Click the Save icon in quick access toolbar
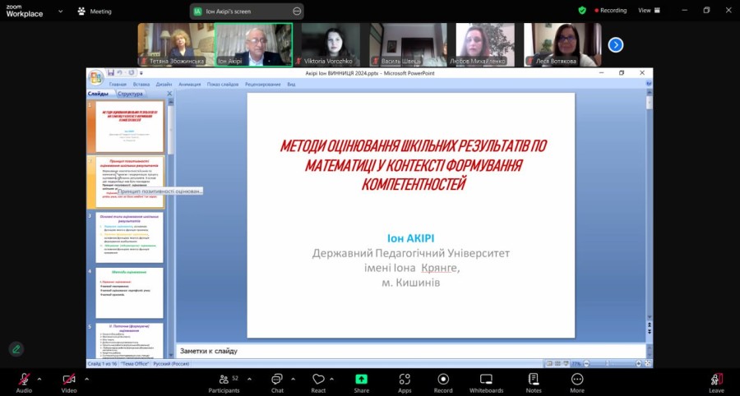 pyautogui.click(x=111, y=72)
